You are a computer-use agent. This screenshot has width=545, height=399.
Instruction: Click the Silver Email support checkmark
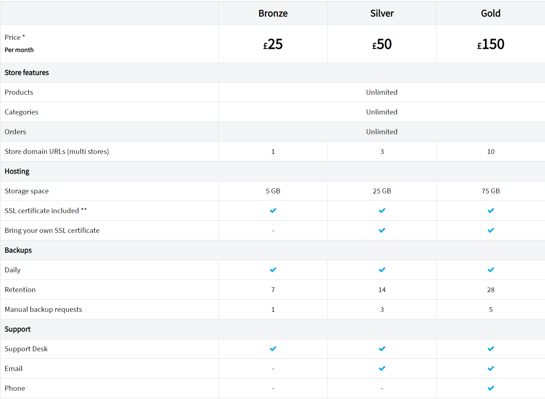tap(382, 369)
